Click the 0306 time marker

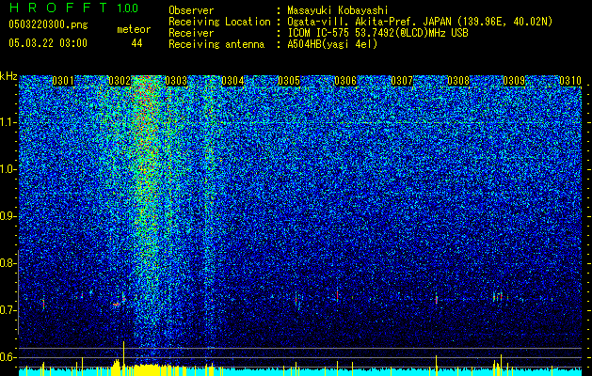pos(345,81)
